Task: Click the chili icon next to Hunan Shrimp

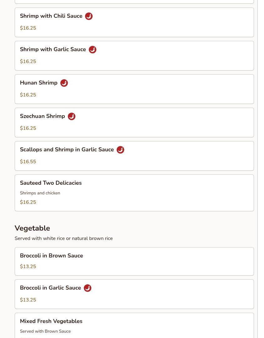Action: click(x=64, y=83)
